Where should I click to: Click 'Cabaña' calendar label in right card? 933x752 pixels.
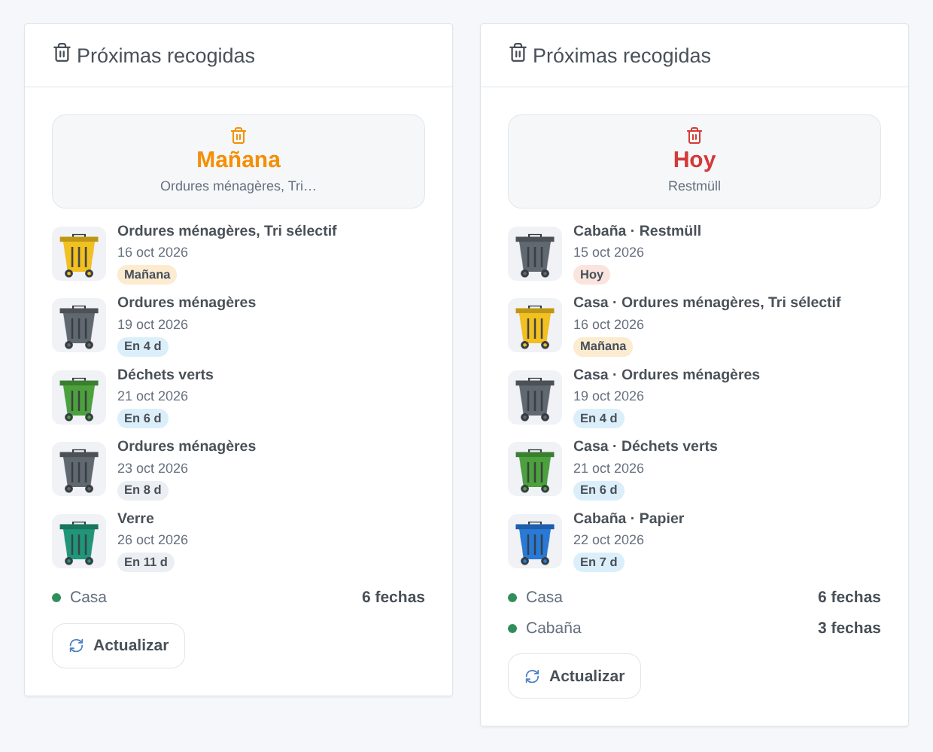554,629
